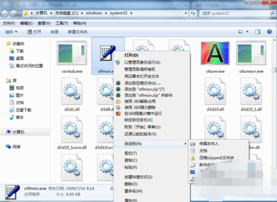Expand the 发送到(N) submenu
277x202 pixels.
[152, 144]
